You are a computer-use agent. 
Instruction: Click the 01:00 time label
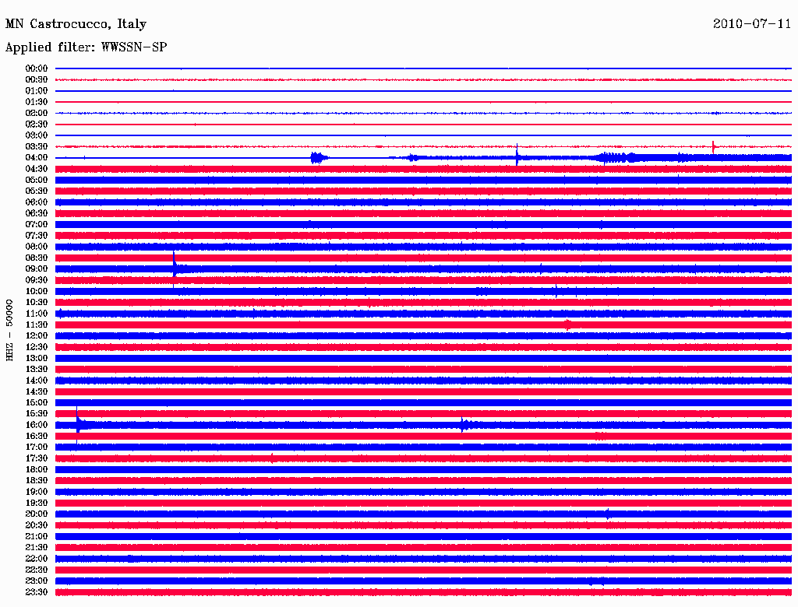click(x=37, y=90)
